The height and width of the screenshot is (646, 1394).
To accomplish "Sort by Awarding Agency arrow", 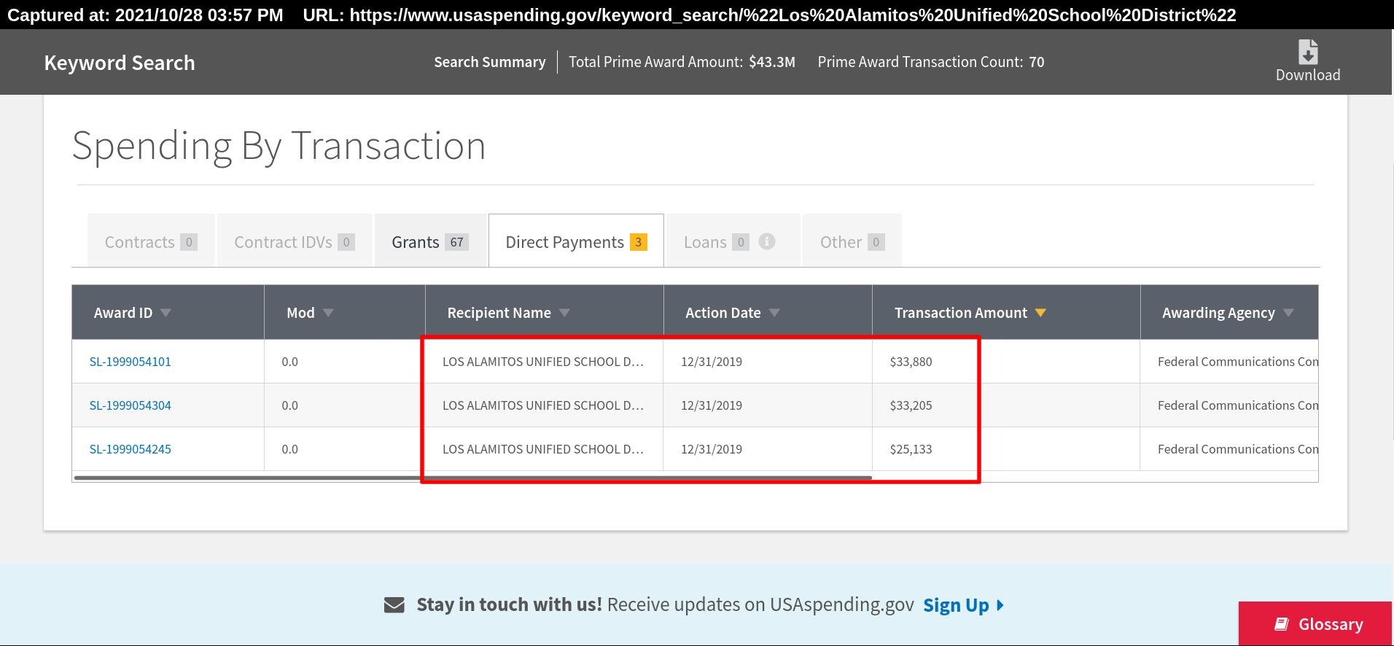I will coord(1288,313).
